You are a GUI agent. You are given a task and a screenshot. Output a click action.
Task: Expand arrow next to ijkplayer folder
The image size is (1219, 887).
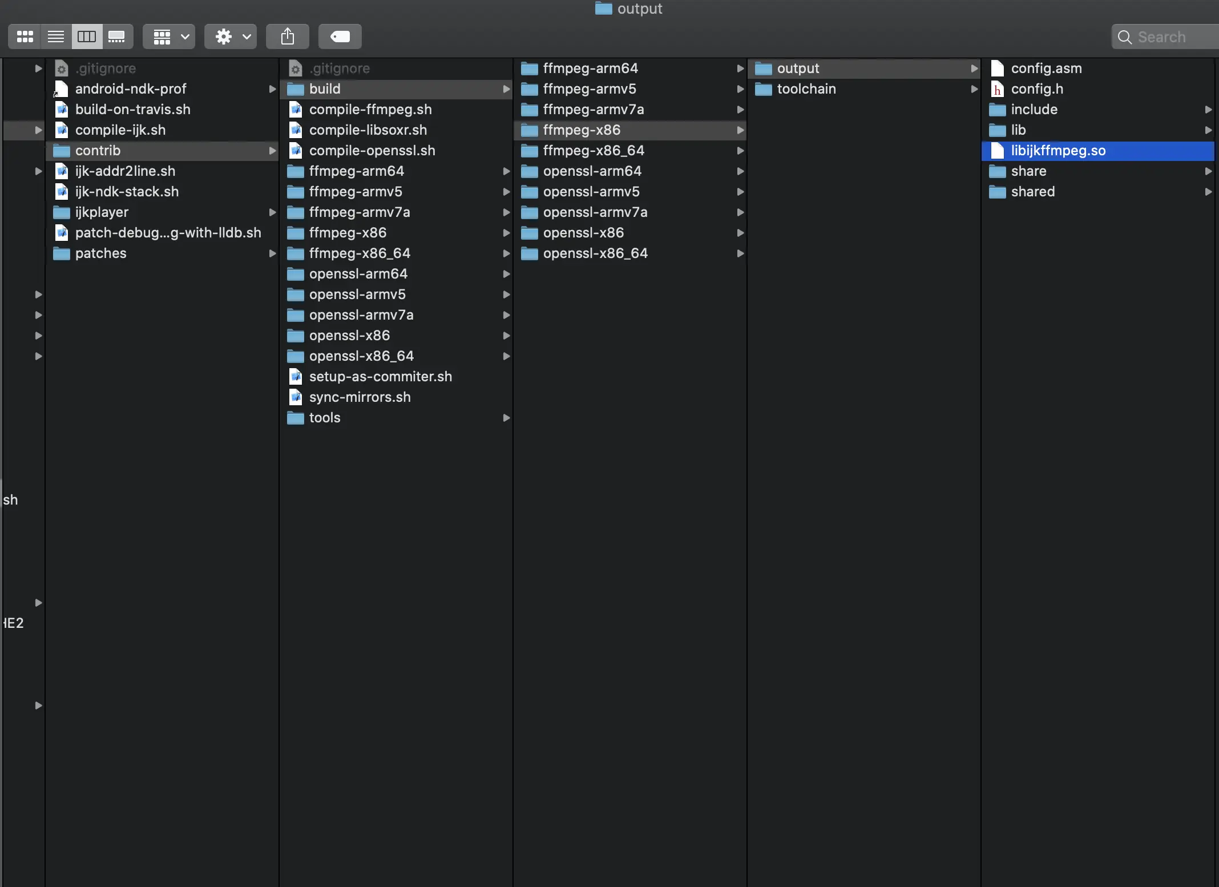point(272,212)
